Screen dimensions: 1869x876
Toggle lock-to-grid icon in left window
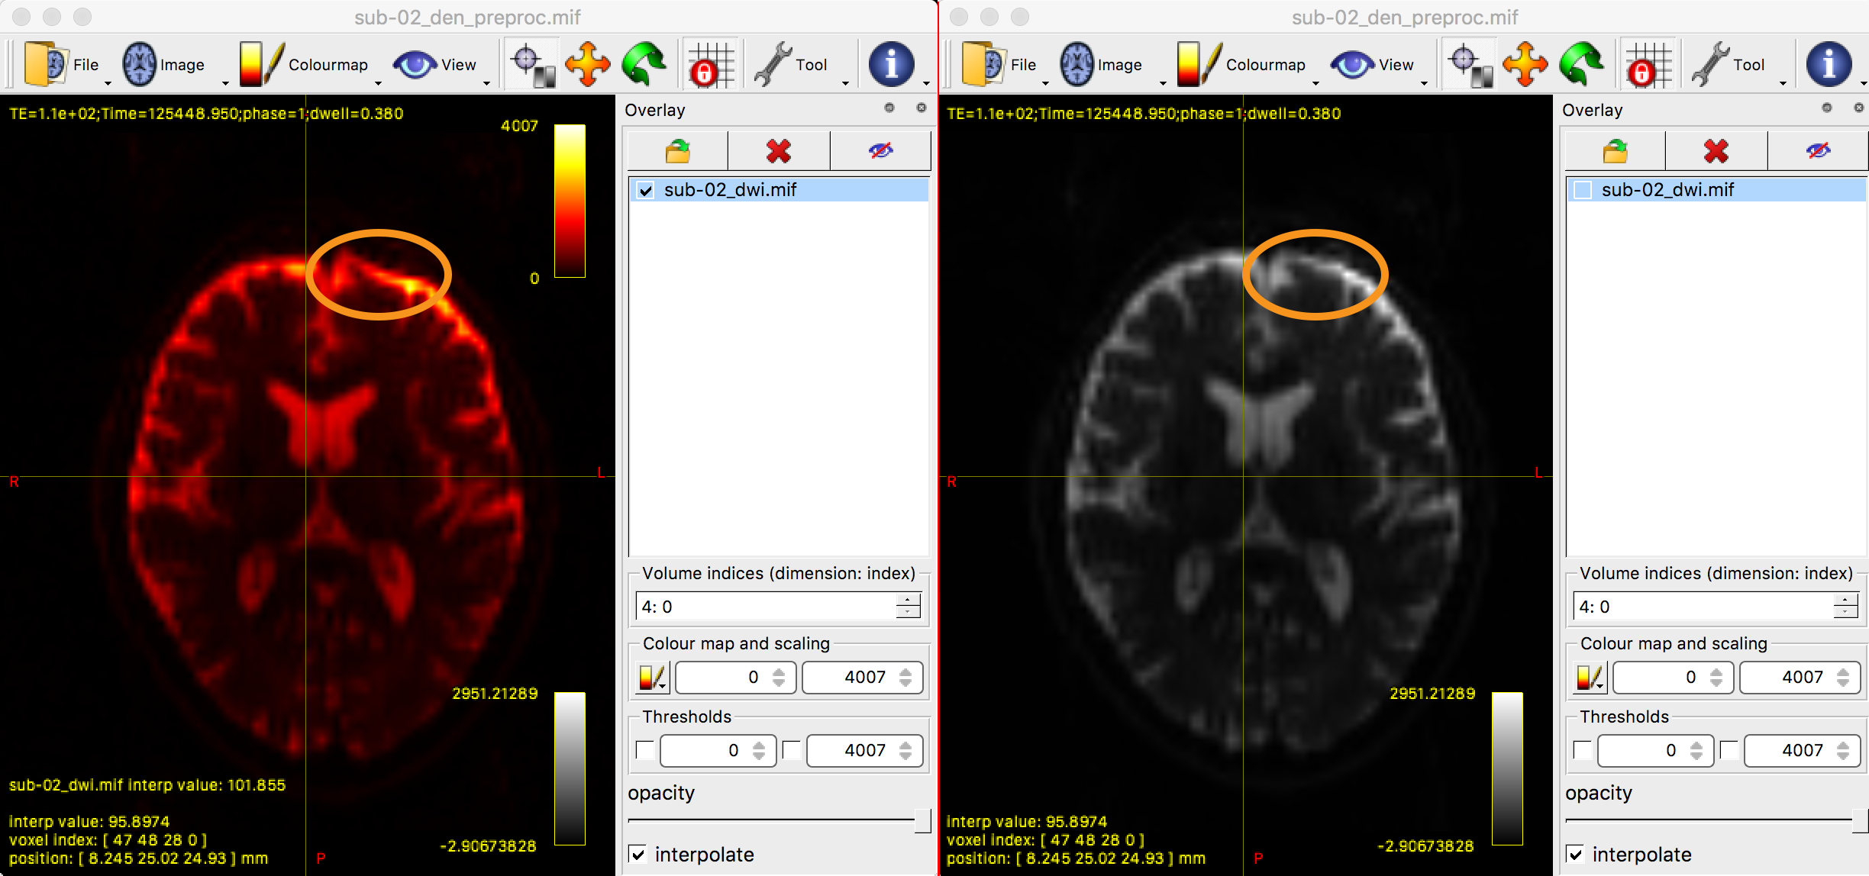(712, 64)
